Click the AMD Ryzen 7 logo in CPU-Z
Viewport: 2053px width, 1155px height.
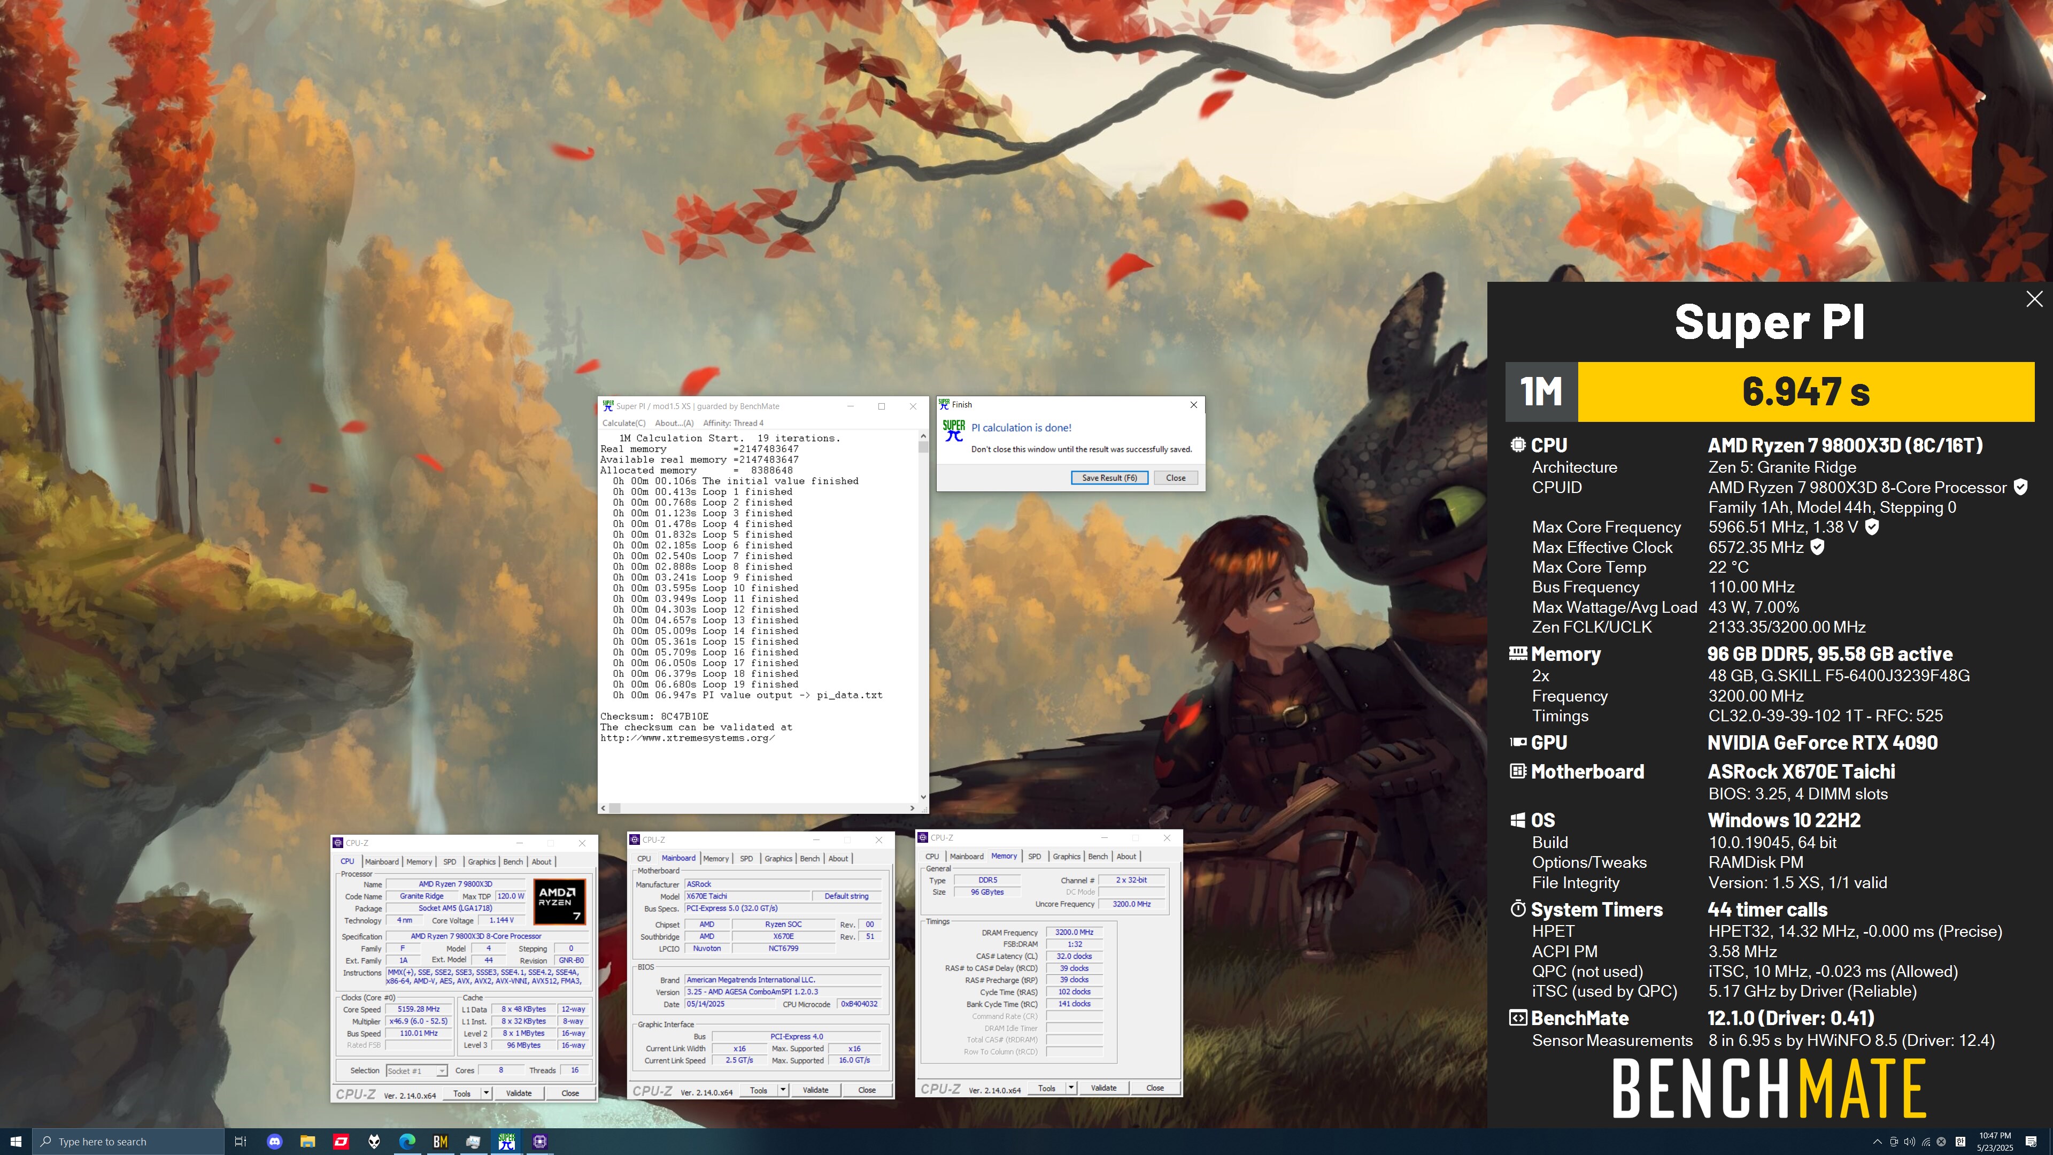point(559,902)
